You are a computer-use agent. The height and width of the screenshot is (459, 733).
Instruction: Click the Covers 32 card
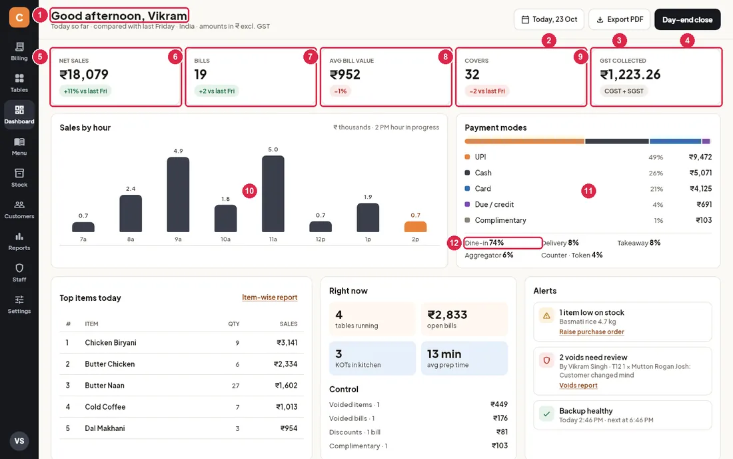click(x=521, y=77)
